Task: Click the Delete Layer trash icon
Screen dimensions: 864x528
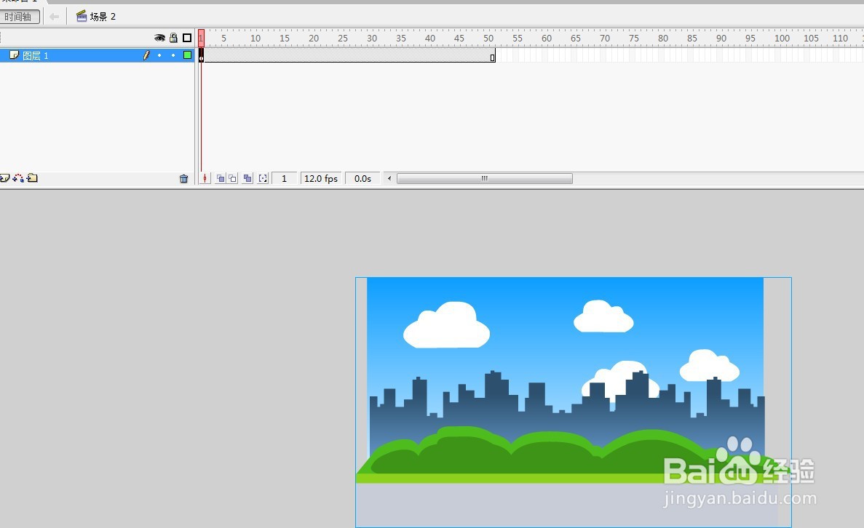Action: pyautogui.click(x=184, y=178)
